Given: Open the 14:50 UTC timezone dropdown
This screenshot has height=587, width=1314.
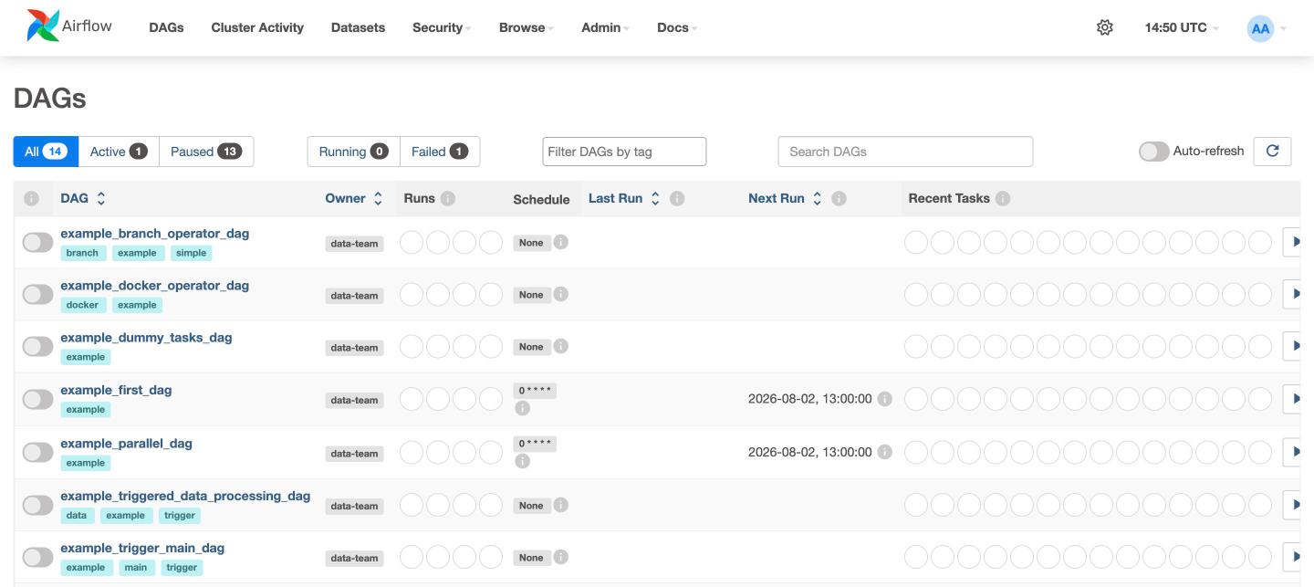Looking at the screenshot, I should tap(1182, 27).
